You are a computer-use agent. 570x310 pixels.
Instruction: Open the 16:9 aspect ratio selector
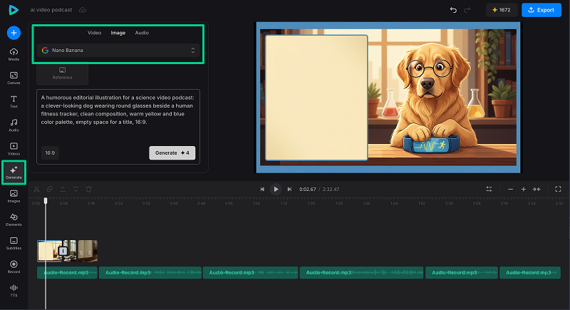pyautogui.click(x=50, y=153)
